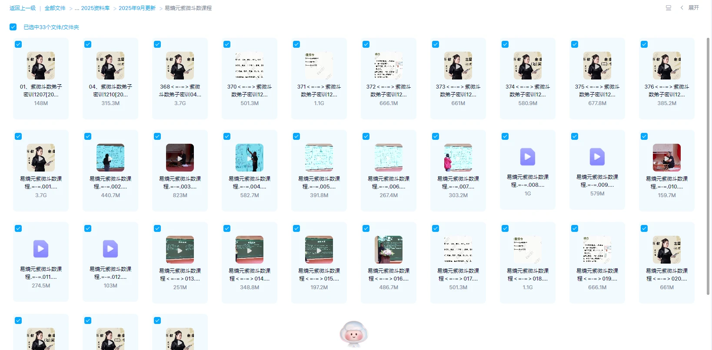Open the mascot assistant icon at the bottom
Screen dimensions: 712x350
354,334
